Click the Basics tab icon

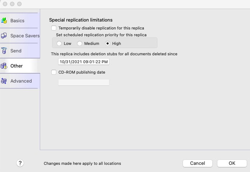tap(4, 20)
